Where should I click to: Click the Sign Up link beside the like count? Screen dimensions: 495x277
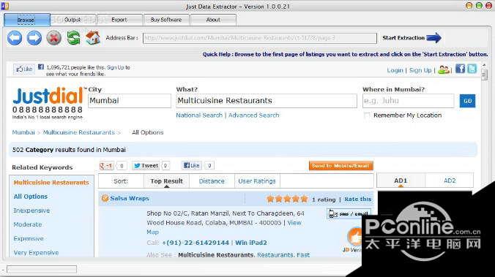point(116,67)
